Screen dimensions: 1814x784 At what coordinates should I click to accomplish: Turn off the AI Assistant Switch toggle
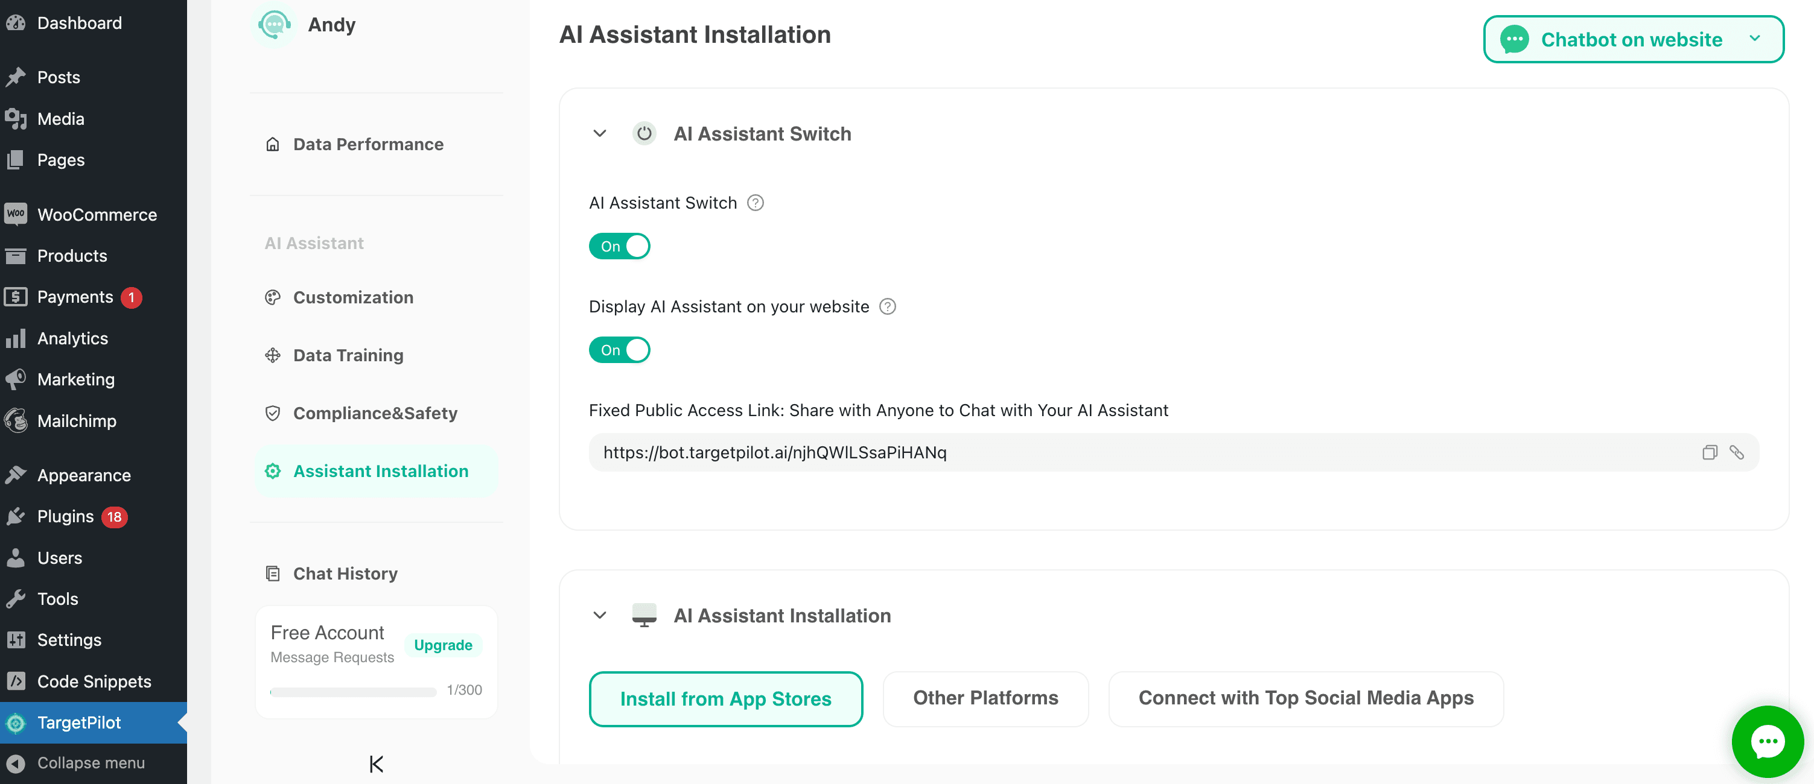[619, 246]
